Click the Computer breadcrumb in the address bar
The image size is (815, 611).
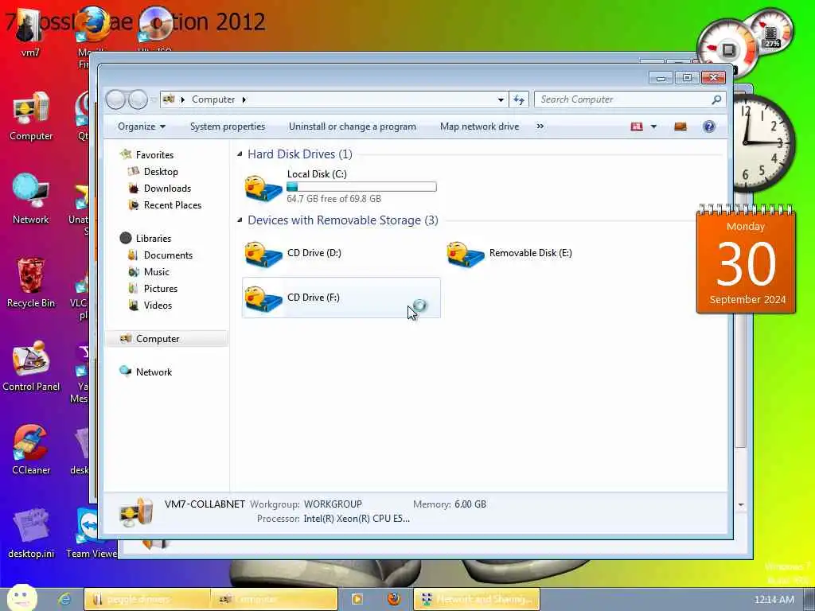213,99
